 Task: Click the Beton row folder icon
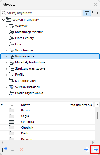point(11,110)
